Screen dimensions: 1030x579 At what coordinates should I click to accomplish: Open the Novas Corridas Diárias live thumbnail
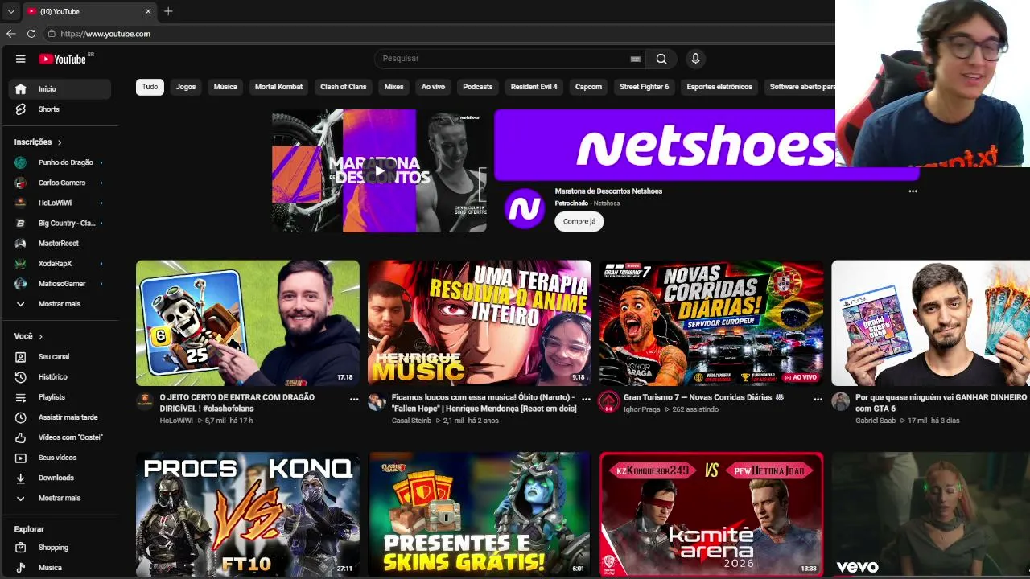coord(711,323)
